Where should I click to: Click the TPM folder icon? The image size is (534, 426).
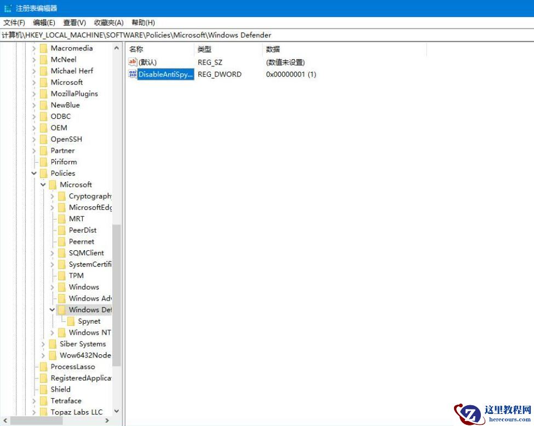pos(62,275)
